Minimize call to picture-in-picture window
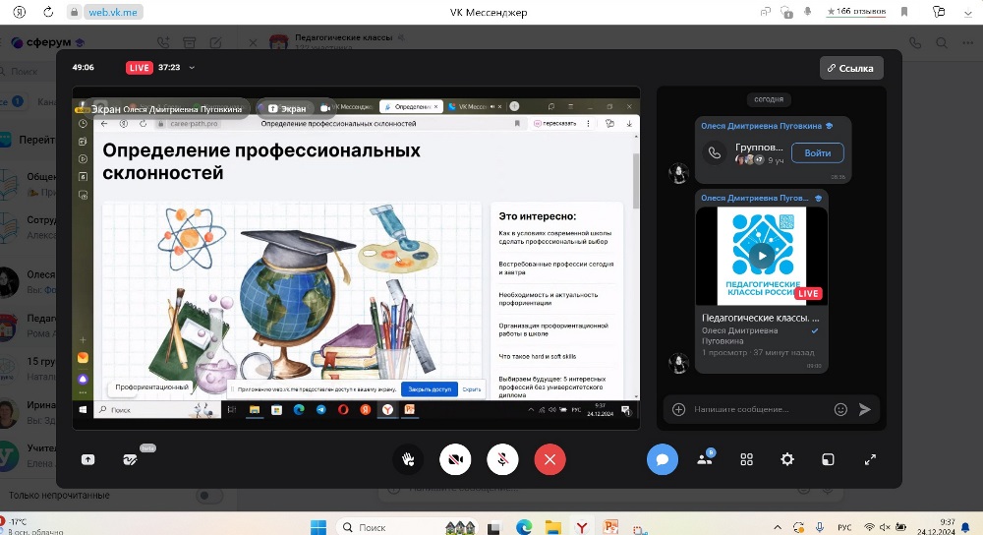The image size is (983, 535). (x=829, y=459)
